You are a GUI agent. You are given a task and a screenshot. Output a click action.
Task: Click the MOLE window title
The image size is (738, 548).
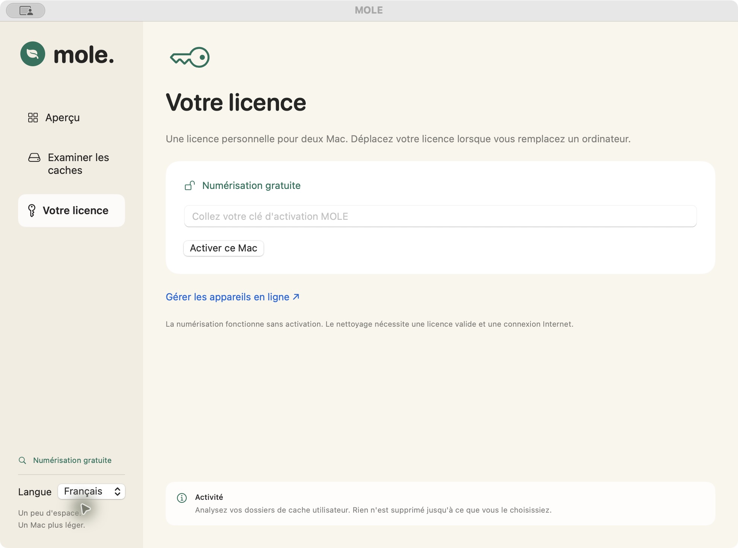pyautogui.click(x=369, y=10)
